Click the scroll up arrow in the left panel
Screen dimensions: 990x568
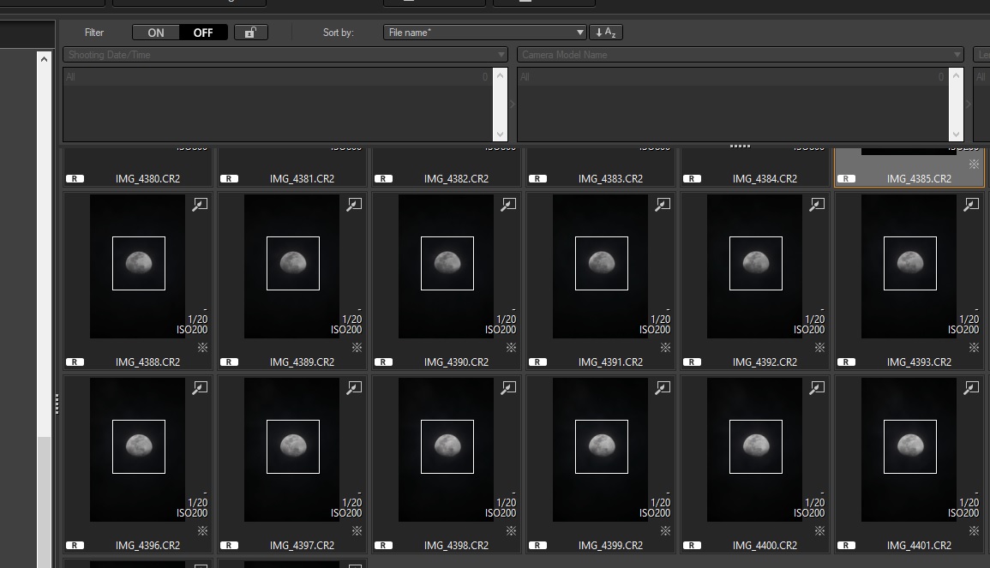44,60
